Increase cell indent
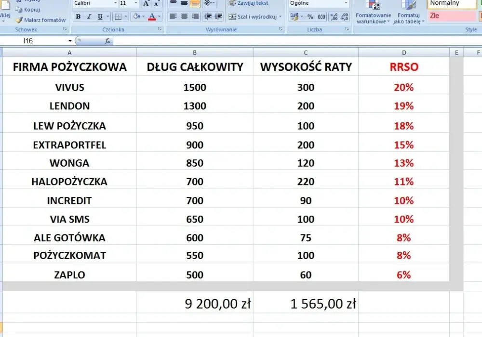The image size is (482, 337). [x=218, y=16]
